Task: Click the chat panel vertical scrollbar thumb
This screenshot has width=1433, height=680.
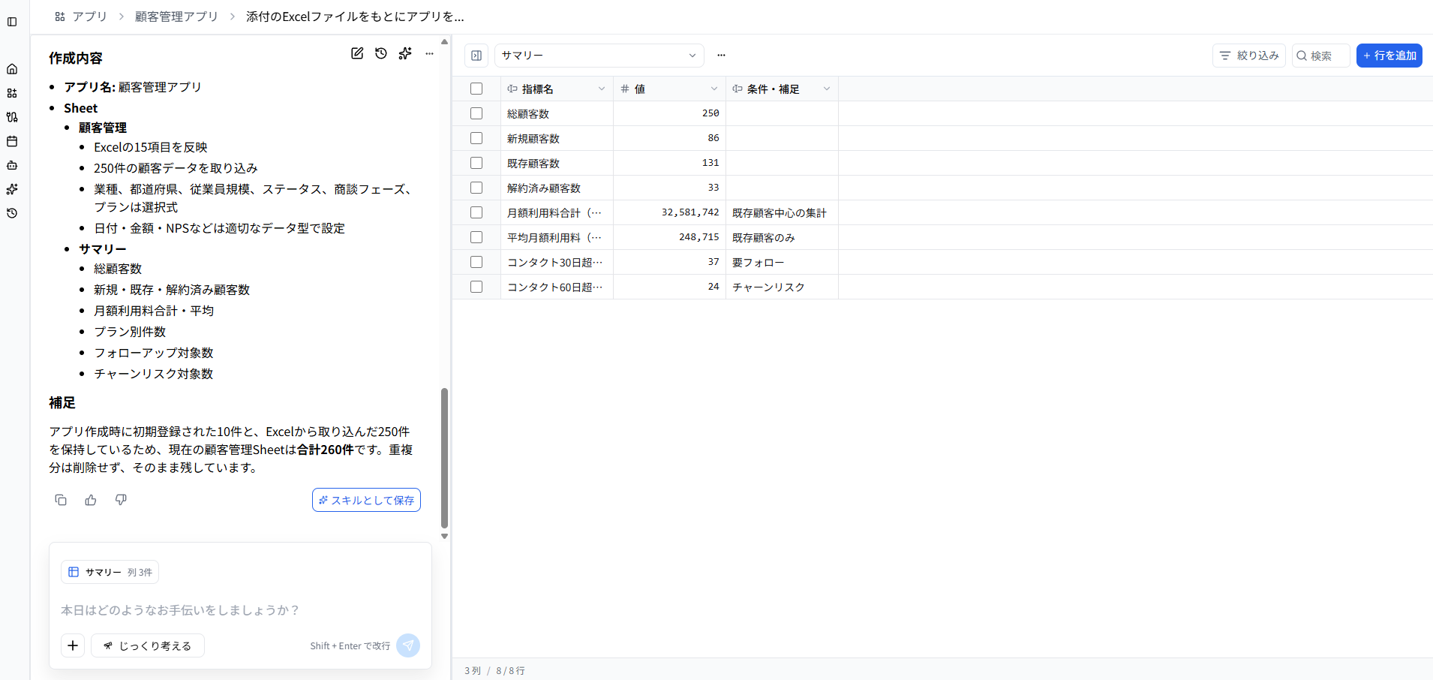Action: tap(444, 458)
